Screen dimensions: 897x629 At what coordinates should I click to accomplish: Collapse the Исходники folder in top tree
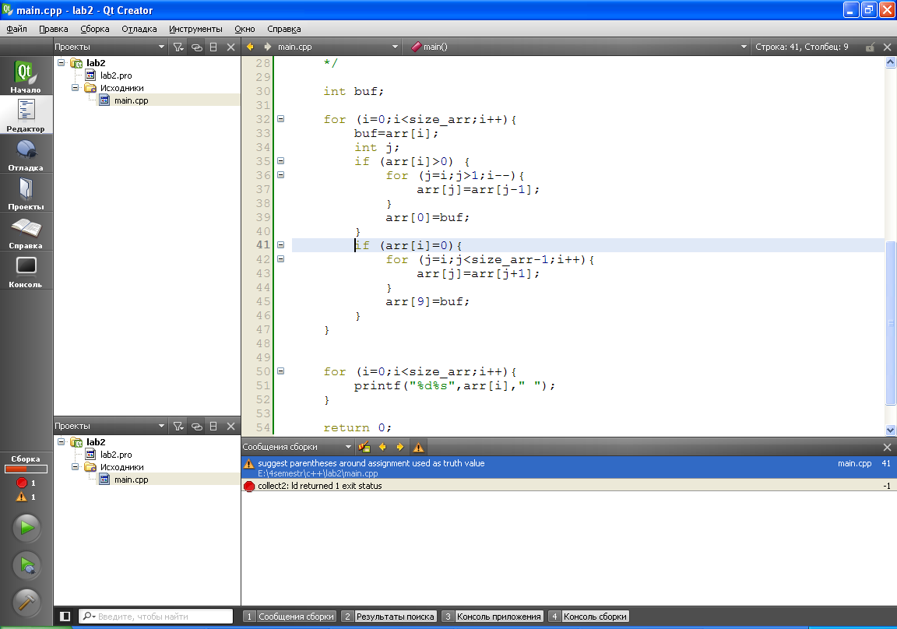click(x=76, y=88)
